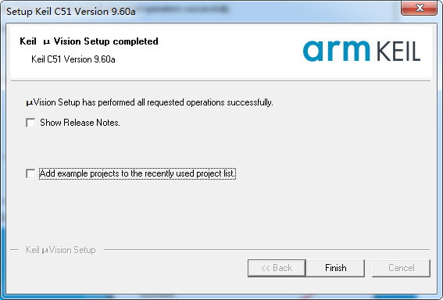Click the Keil µVision Setup footer label

61,250
